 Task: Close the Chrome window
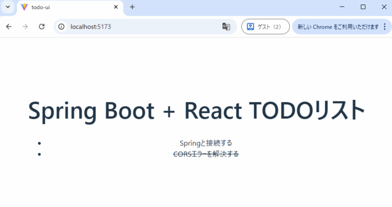click(x=384, y=7)
